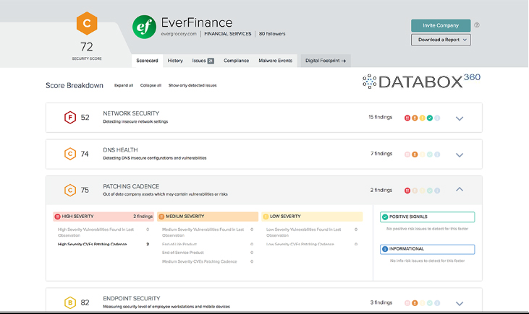Click the help question mark beside Invite Company
529x314 pixels.
477,25
